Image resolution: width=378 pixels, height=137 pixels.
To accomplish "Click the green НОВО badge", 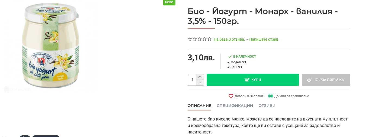I will pyautogui.click(x=169, y=2).
